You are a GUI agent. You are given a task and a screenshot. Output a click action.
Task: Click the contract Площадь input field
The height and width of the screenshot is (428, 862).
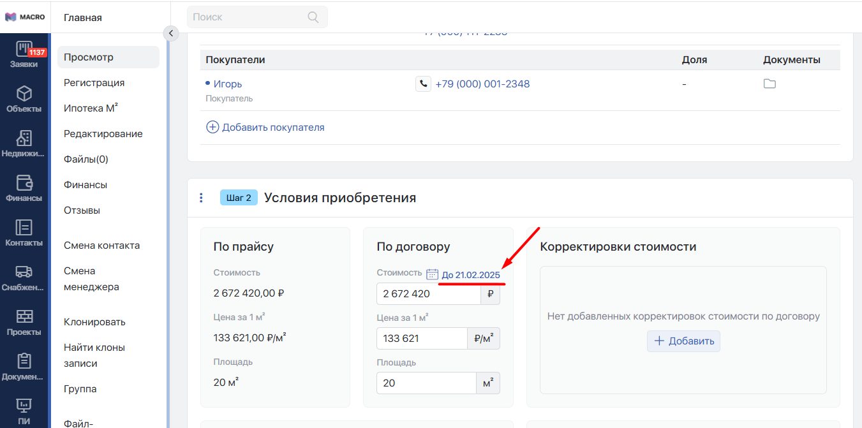(x=426, y=383)
